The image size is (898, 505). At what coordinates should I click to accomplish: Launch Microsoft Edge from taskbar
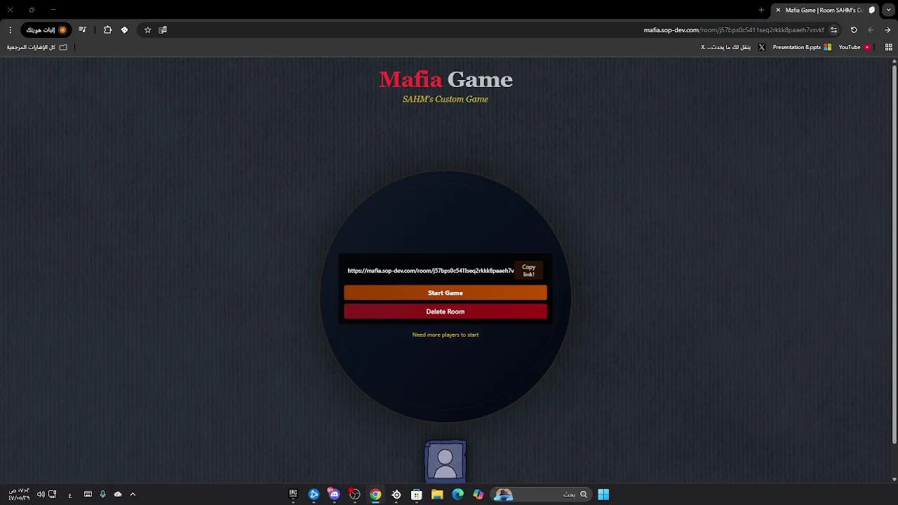click(458, 494)
